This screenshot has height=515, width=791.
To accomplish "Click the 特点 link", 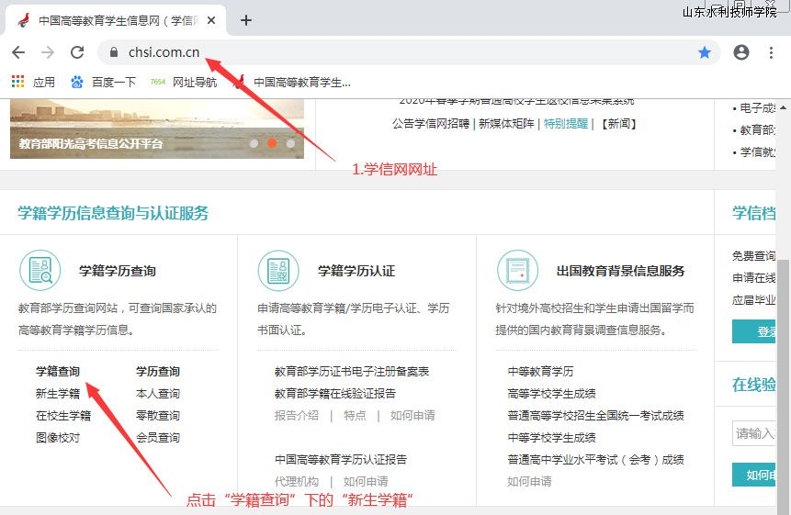I will click(355, 416).
